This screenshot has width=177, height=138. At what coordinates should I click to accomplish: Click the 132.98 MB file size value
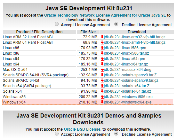[88, 75]
